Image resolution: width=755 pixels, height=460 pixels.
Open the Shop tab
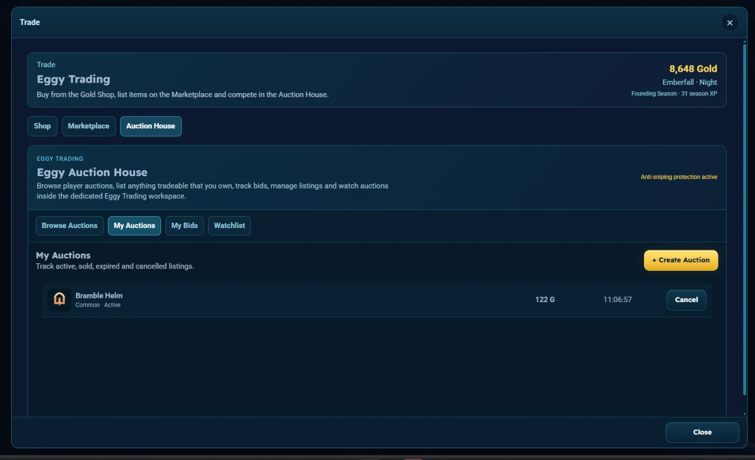pos(42,126)
